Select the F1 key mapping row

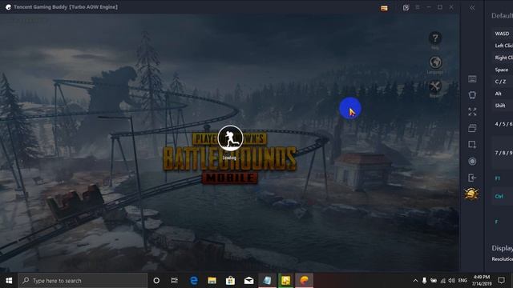click(x=503, y=178)
